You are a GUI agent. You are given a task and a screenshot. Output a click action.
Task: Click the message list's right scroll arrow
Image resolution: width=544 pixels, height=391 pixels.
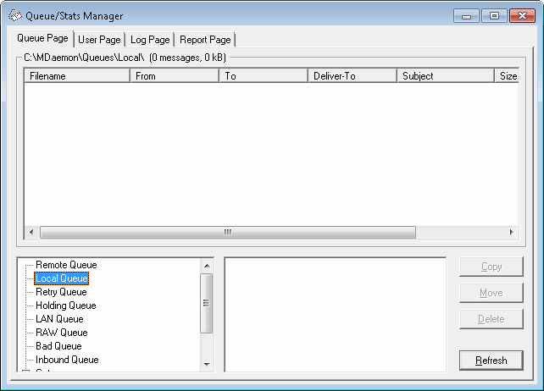coord(511,232)
